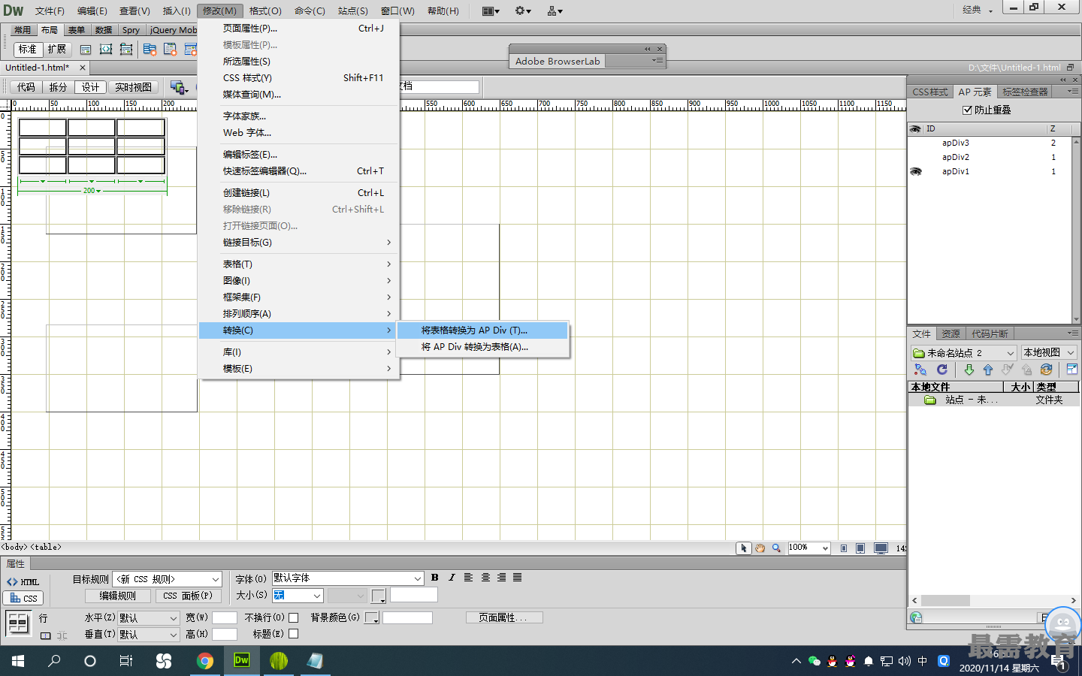Toggle visibility eye for apDiv1
Viewport: 1082px width, 676px height.
pos(916,171)
